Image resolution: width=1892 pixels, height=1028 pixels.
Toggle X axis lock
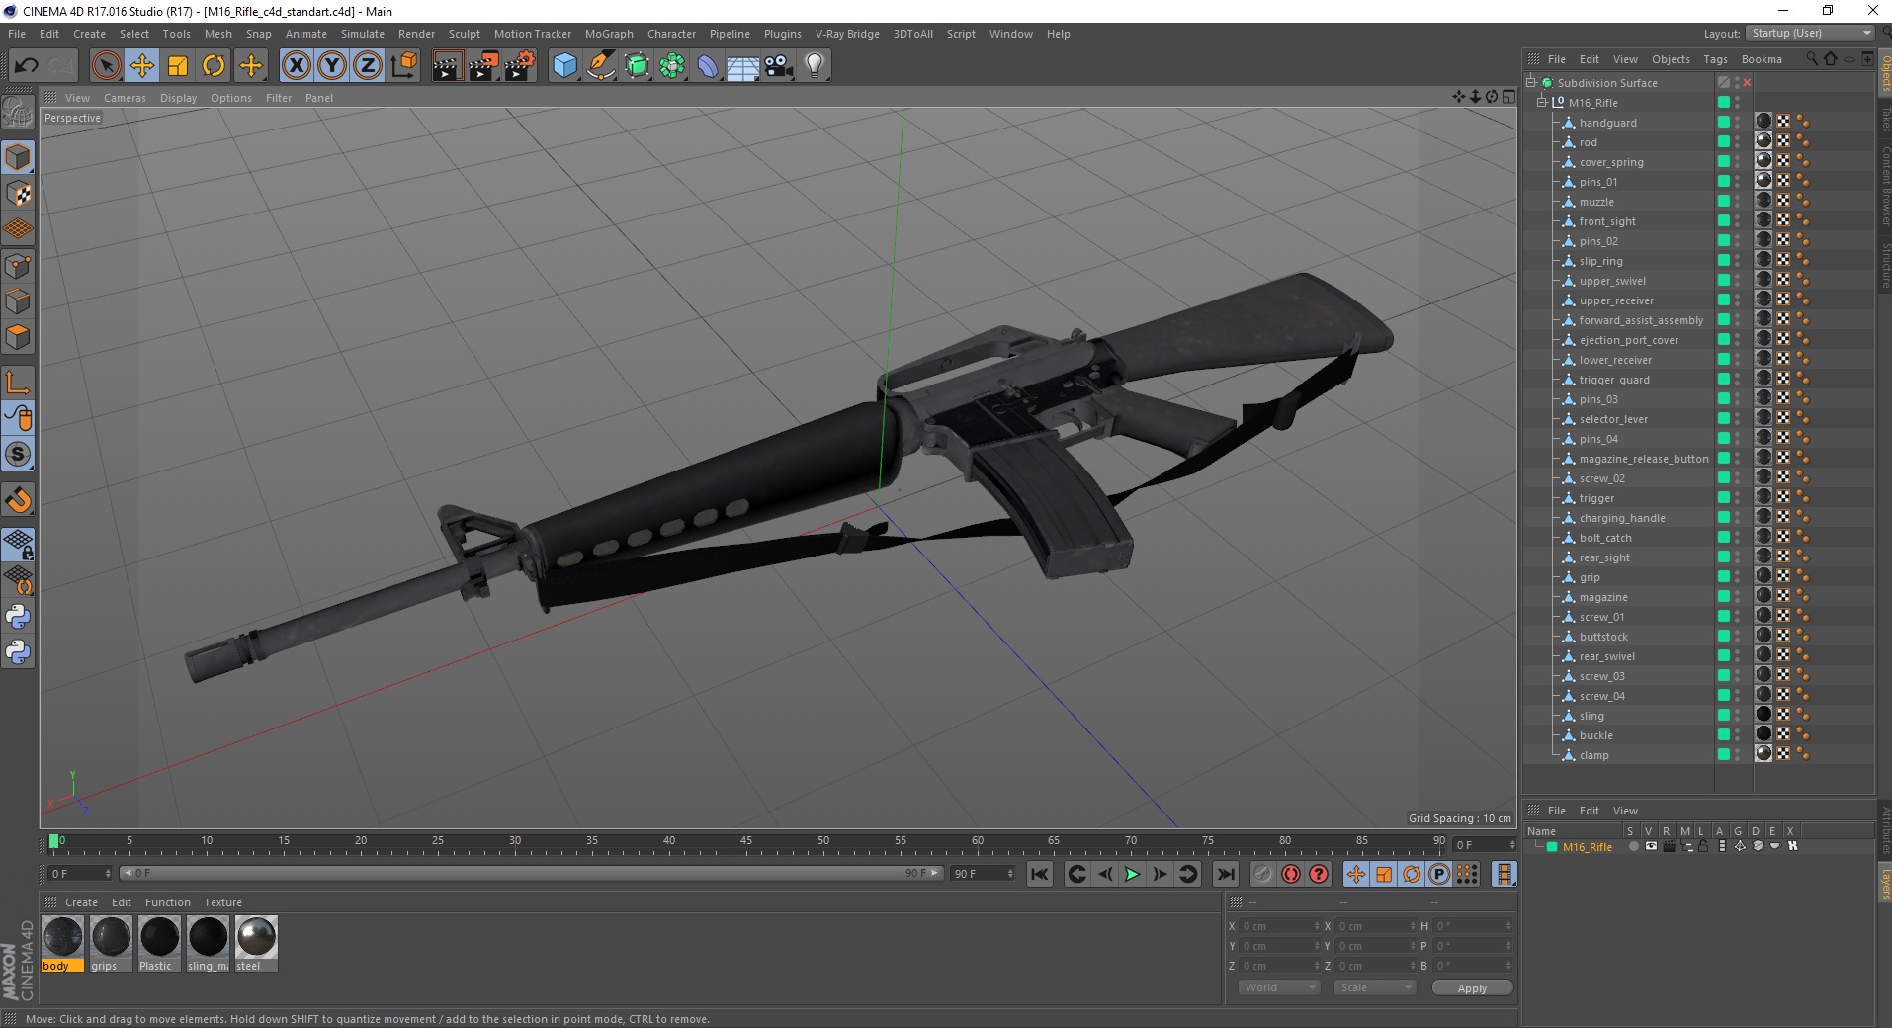click(296, 66)
